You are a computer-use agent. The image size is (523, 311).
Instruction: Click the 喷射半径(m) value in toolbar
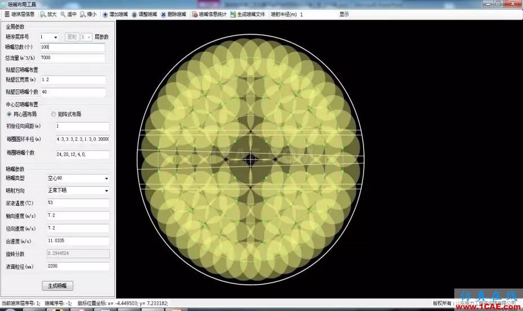pyautogui.click(x=302, y=15)
